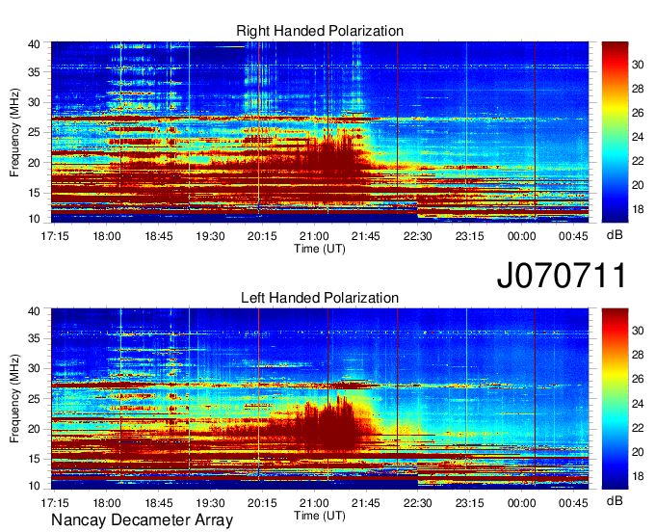Click "20:15" time tick of Left Handed plot
The width and height of the screenshot is (655, 532).
pos(262,503)
